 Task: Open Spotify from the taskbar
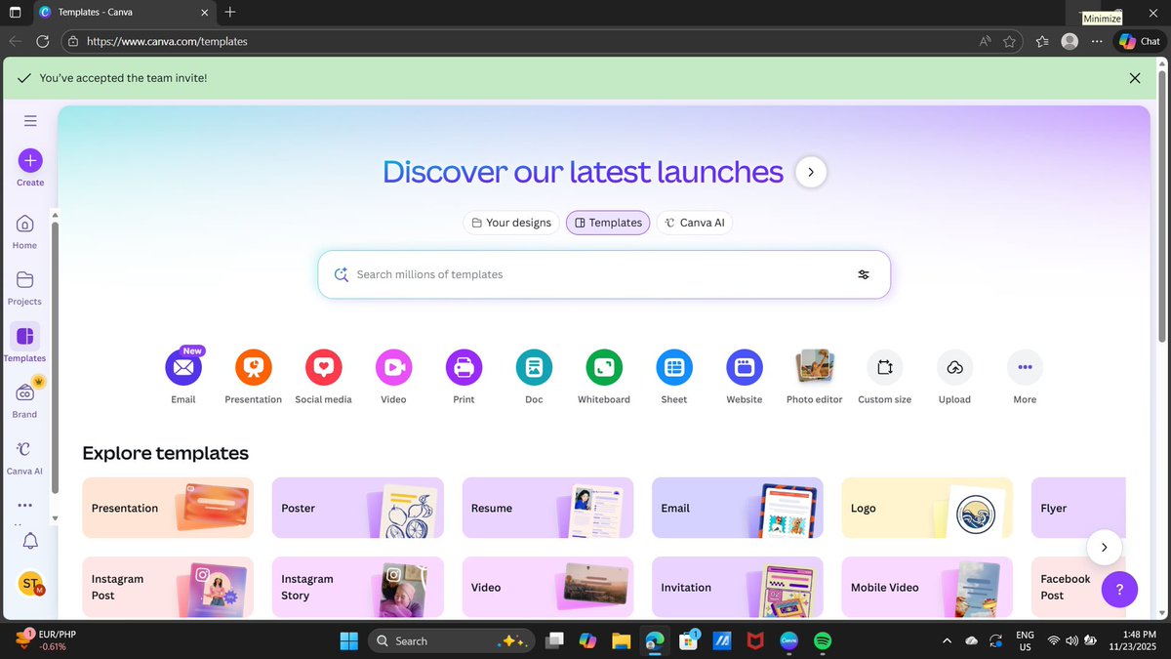823,640
